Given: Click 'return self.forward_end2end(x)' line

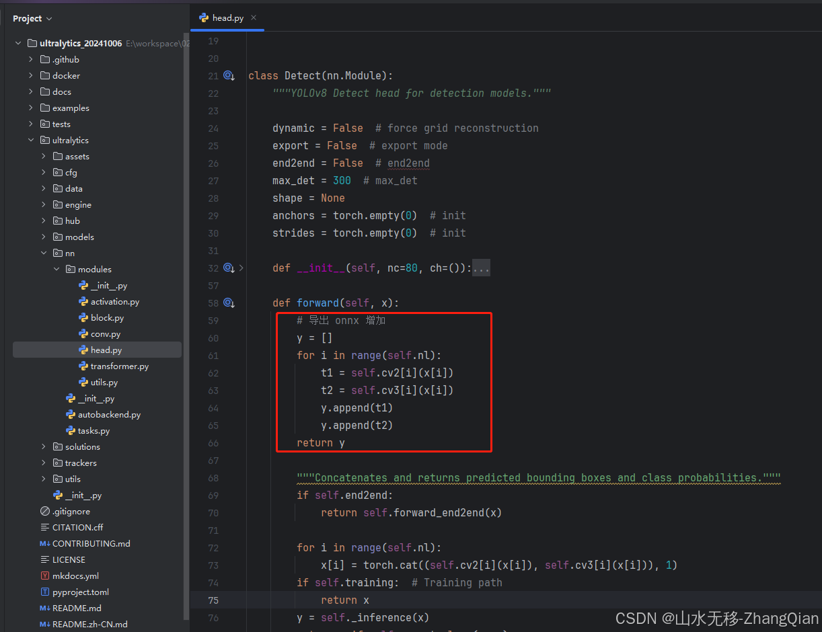Looking at the screenshot, I should tap(412, 512).
